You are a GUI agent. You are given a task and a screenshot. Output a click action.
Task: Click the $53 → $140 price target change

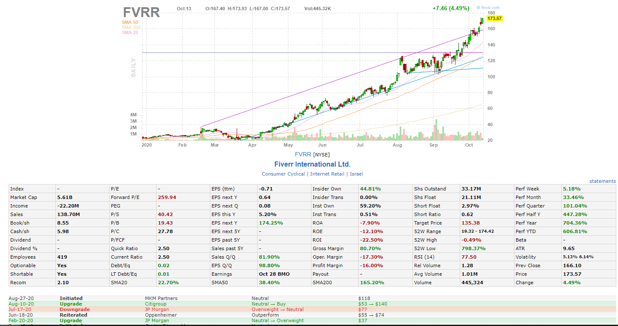coord(373,304)
